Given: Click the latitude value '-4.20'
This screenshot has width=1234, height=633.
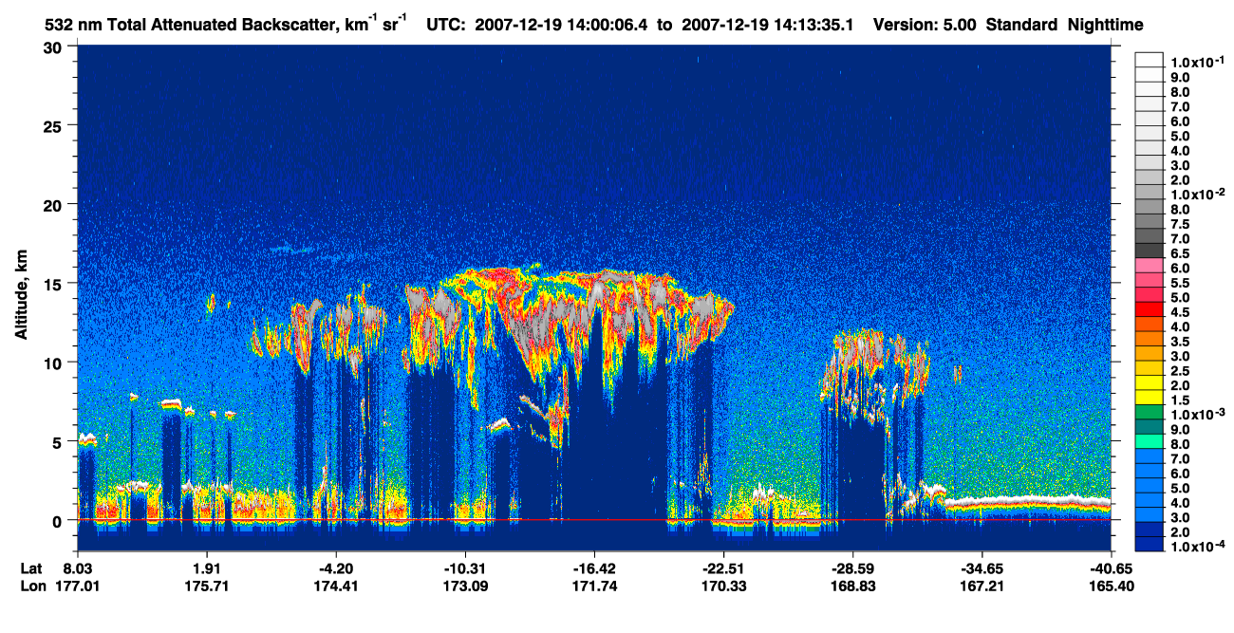Looking at the screenshot, I should coord(335,568).
